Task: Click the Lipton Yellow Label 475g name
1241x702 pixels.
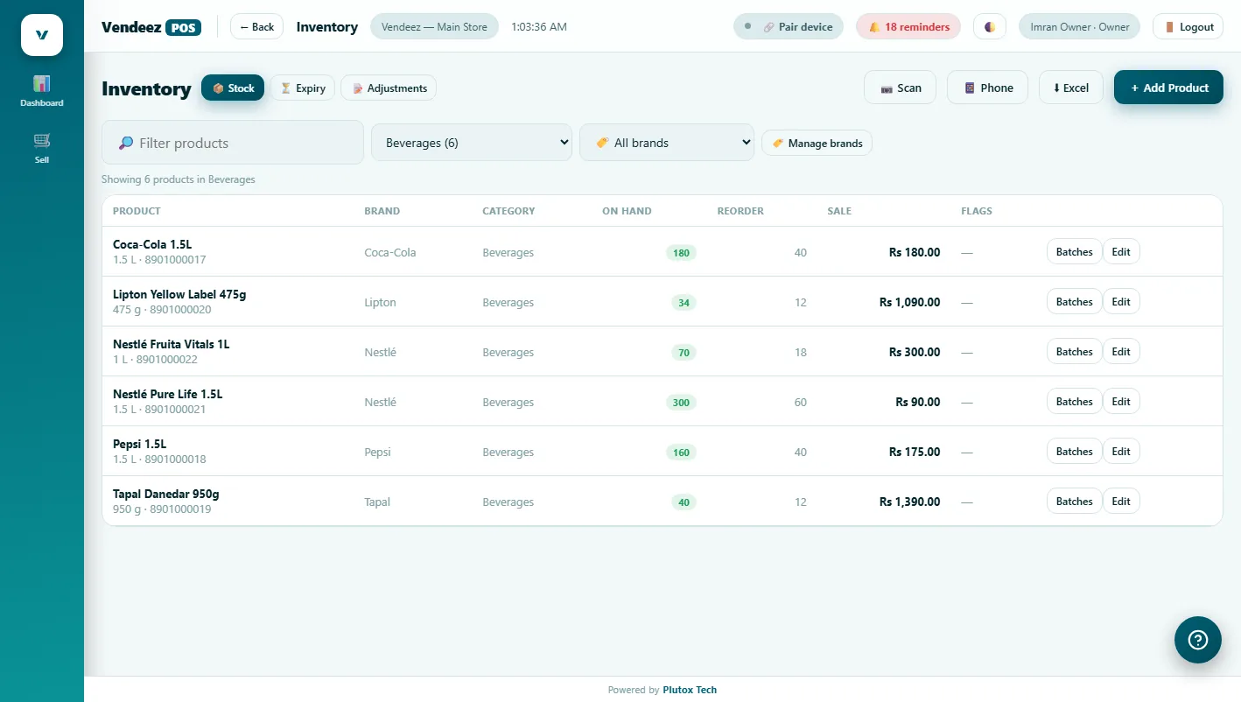Action: coord(179,295)
